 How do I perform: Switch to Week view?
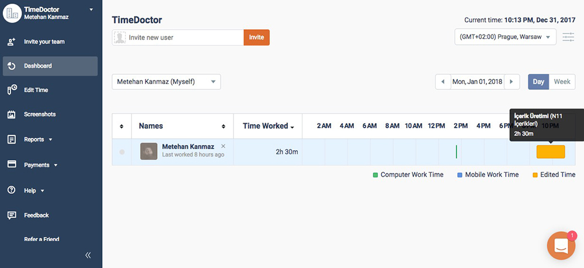pyautogui.click(x=562, y=82)
